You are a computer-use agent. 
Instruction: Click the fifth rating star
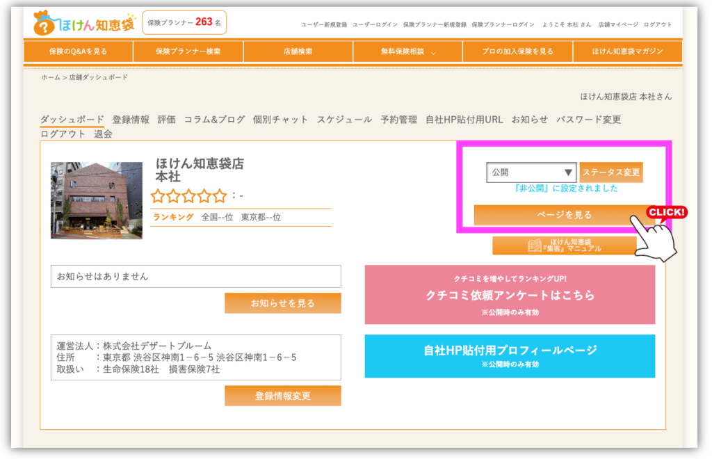(x=220, y=195)
